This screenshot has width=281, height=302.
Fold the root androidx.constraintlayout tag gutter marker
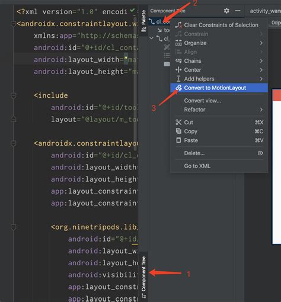point(13,24)
